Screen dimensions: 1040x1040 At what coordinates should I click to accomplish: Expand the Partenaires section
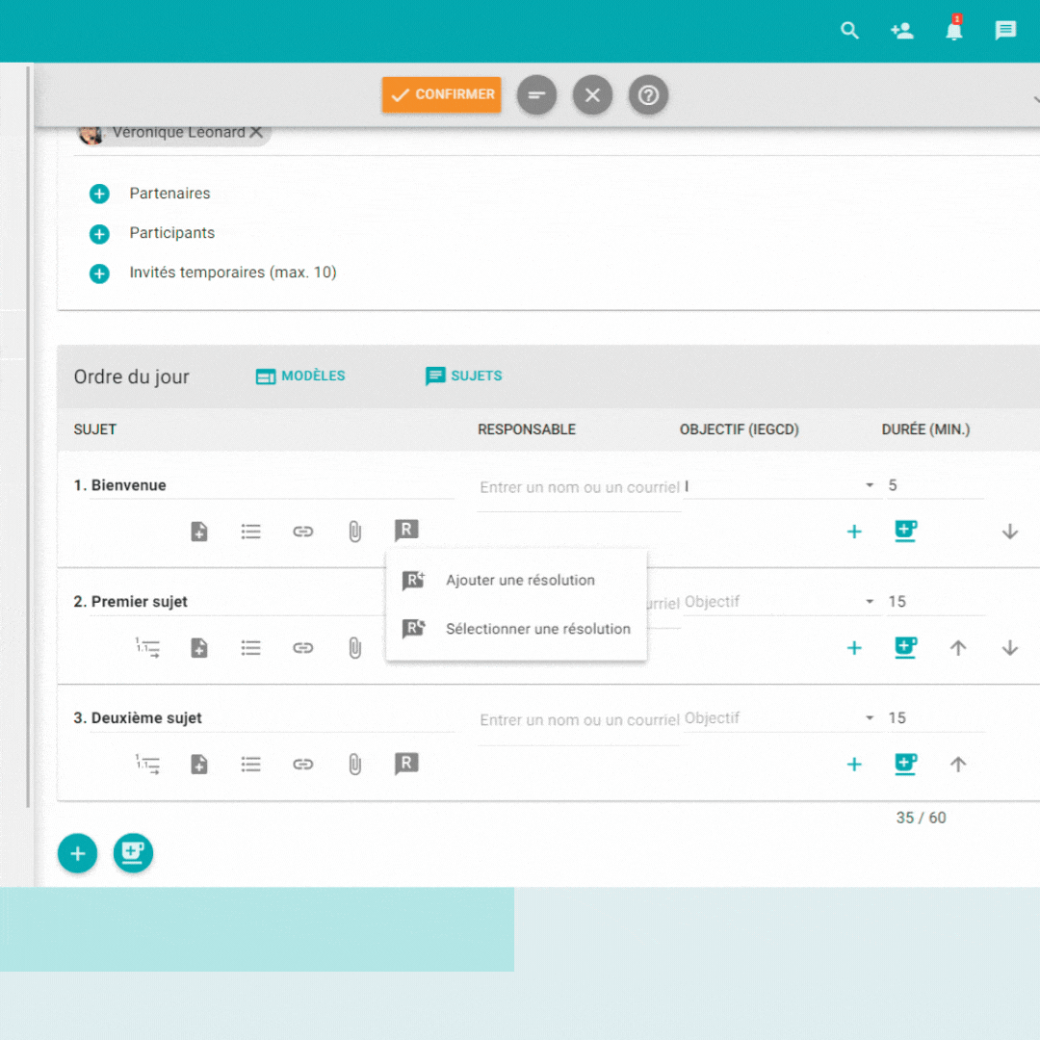click(99, 194)
